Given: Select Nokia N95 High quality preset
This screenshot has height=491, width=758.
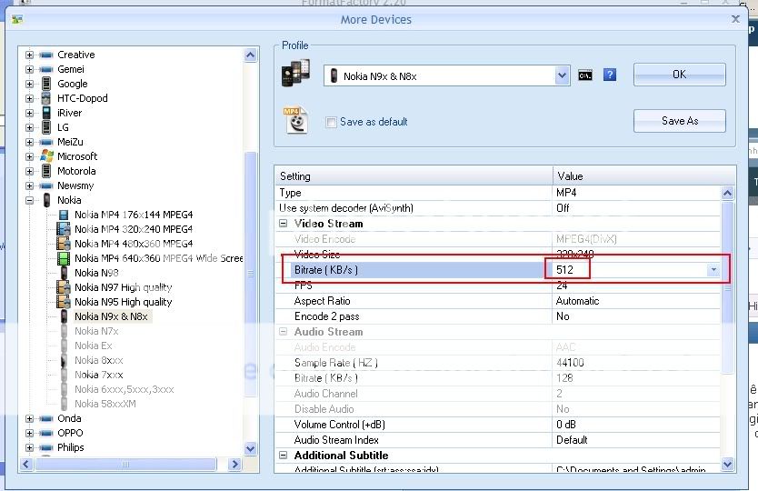Looking at the screenshot, I should point(123,302).
